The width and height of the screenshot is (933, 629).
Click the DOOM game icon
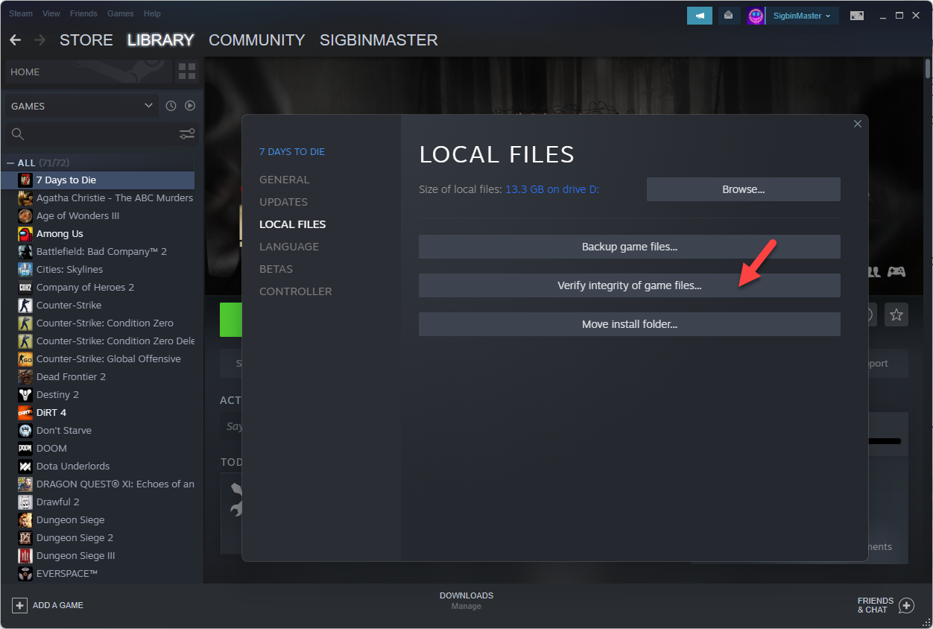25,449
